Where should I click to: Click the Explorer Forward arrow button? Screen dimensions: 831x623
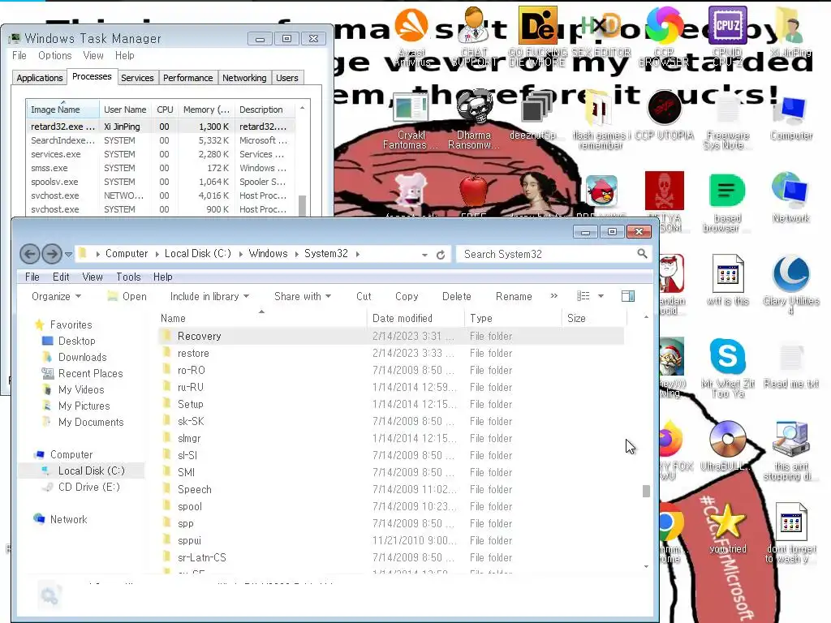[52, 254]
